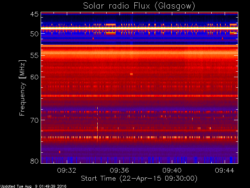Click the 80 frequency tick label
Viewport: 250px width, 188px height.
click(34, 161)
